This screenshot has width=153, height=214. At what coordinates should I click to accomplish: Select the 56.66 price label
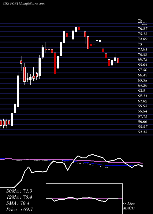tap(143, 122)
